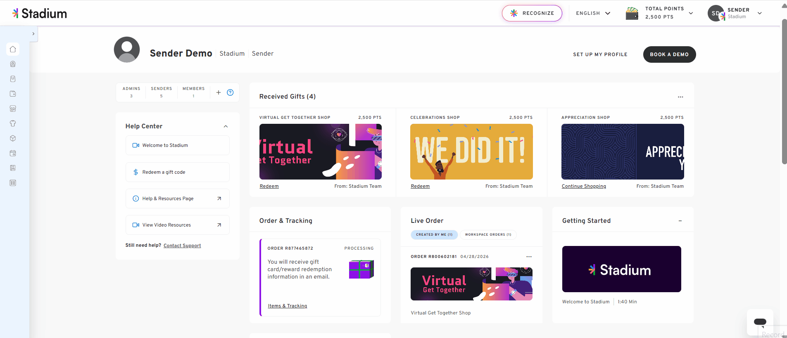Click the Appreciation Shop gift image
This screenshot has width=787, height=338.
tap(623, 151)
